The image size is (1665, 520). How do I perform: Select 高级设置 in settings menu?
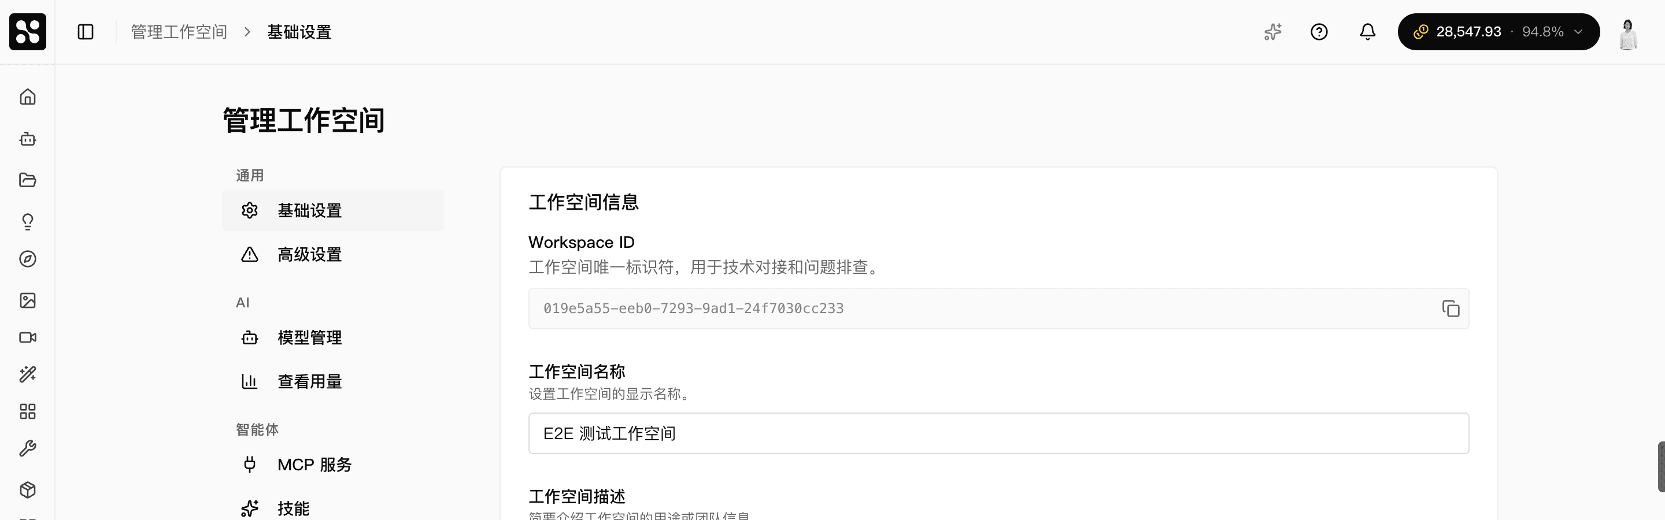(x=333, y=254)
